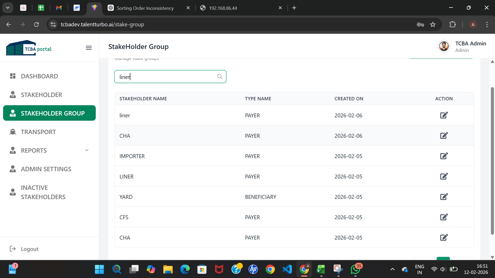Open the Dashboard page
The width and height of the screenshot is (495, 278).
(49, 76)
